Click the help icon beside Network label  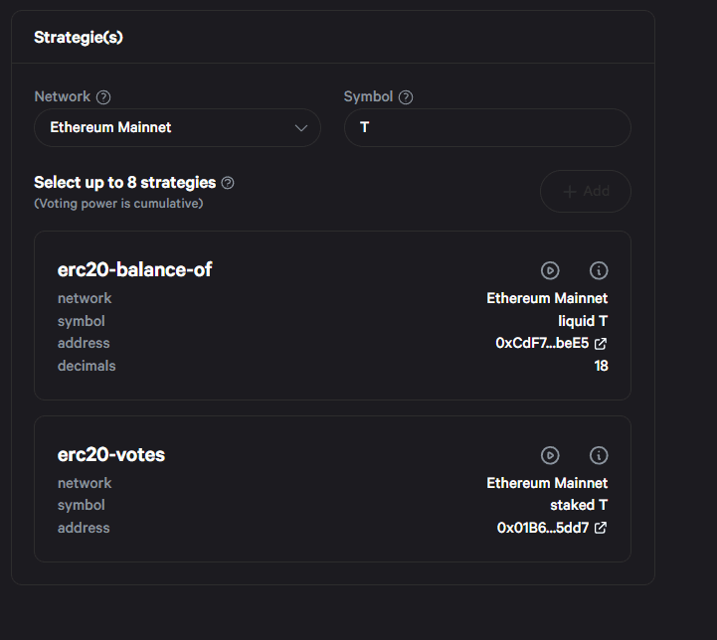tap(103, 97)
